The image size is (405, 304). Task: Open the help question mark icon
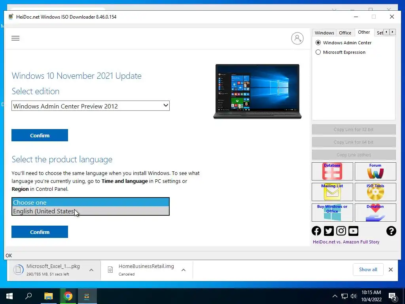point(391,231)
